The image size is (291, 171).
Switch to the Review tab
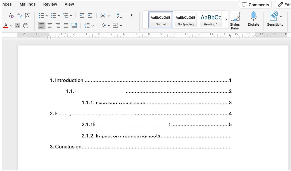pos(50,4)
